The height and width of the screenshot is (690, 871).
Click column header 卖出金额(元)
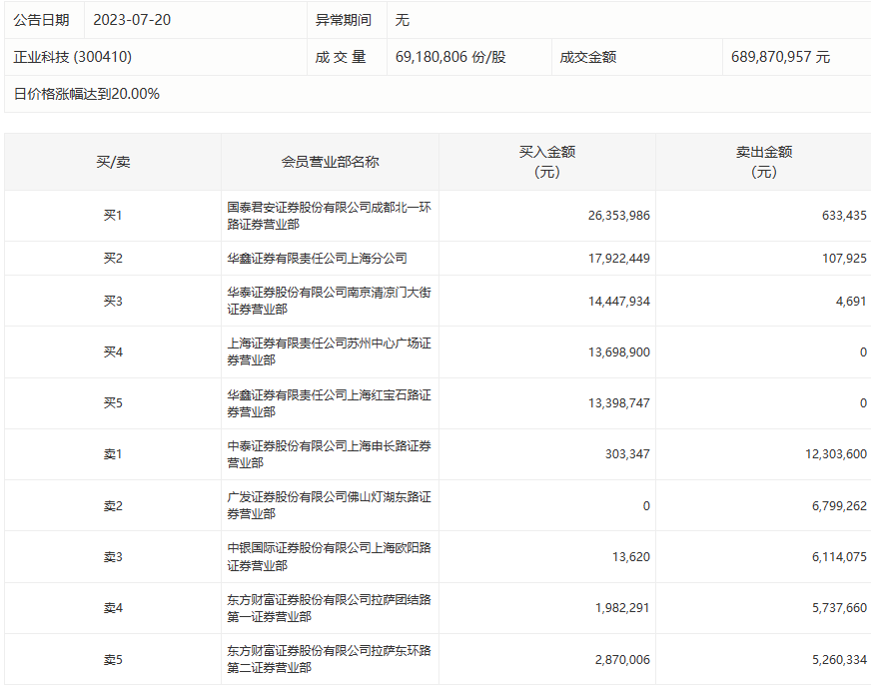point(764,162)
